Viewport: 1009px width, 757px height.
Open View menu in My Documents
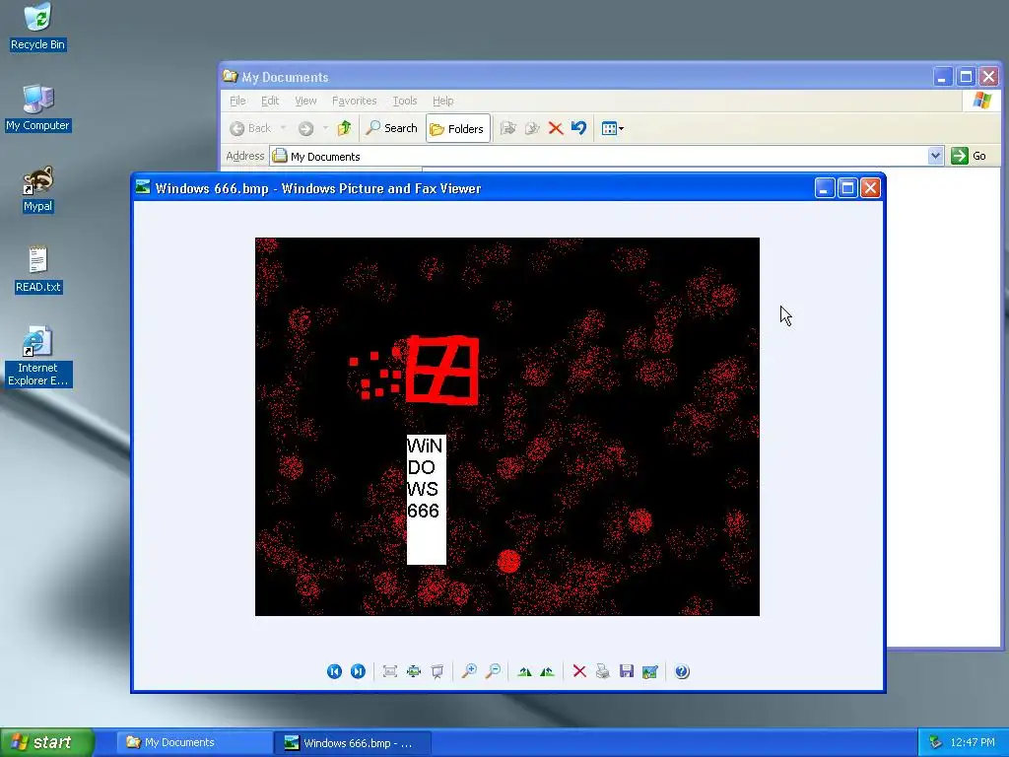(x=305, y=101)
